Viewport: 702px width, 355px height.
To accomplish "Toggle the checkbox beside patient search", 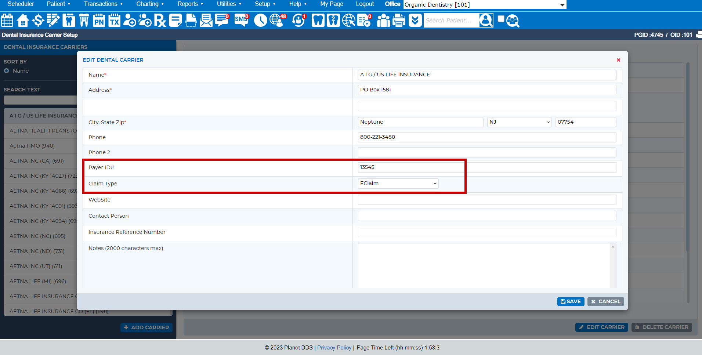I will coord(501,19).
